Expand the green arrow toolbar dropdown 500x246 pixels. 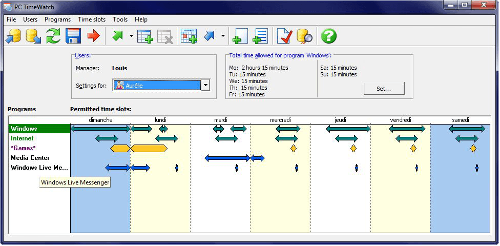(x=131, y=36)
